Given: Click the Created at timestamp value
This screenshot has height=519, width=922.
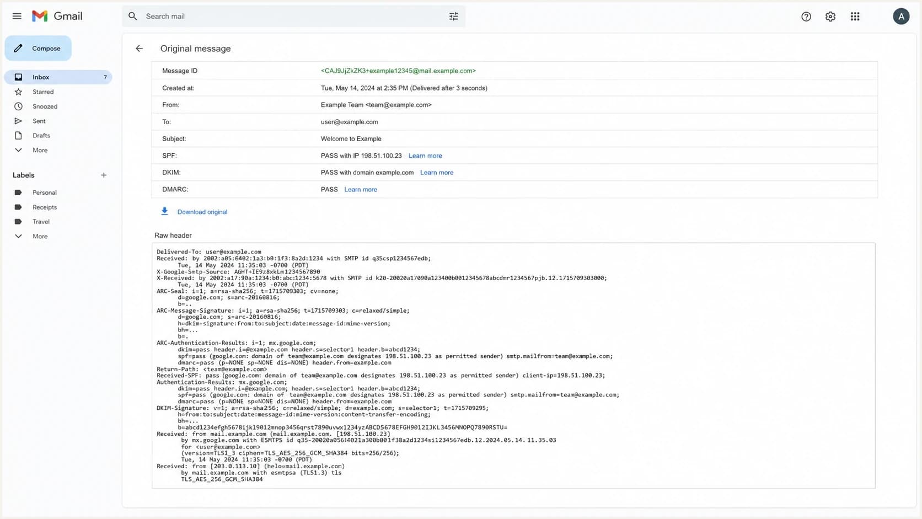Looking at the screenshot, I should [404, 88].
